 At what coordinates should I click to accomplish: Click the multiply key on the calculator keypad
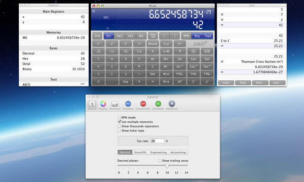coord(139,66)
